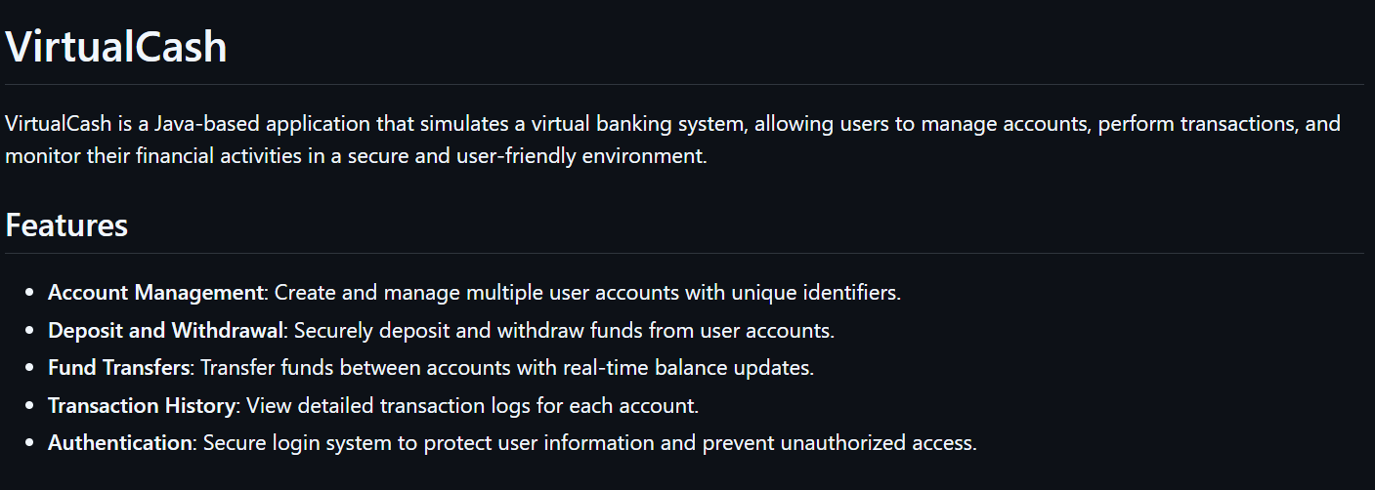This screenshot has width=1375, height=490.
Task: Click the bullet point before Account Management
Action: (x=29, y=293)
